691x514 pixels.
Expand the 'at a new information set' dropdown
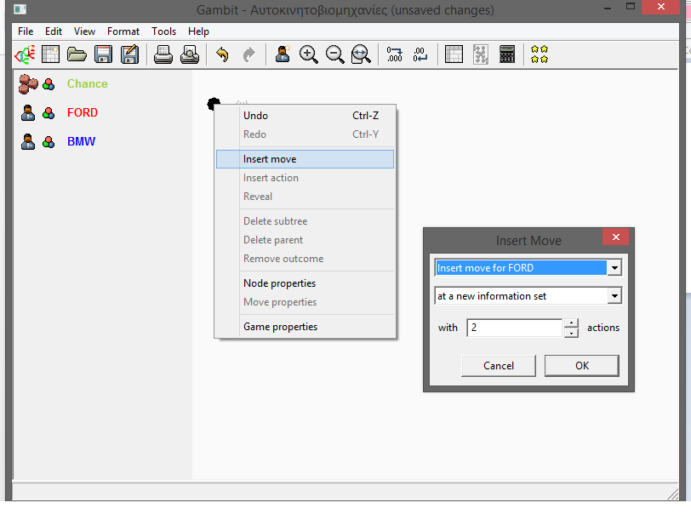[614, 296]
